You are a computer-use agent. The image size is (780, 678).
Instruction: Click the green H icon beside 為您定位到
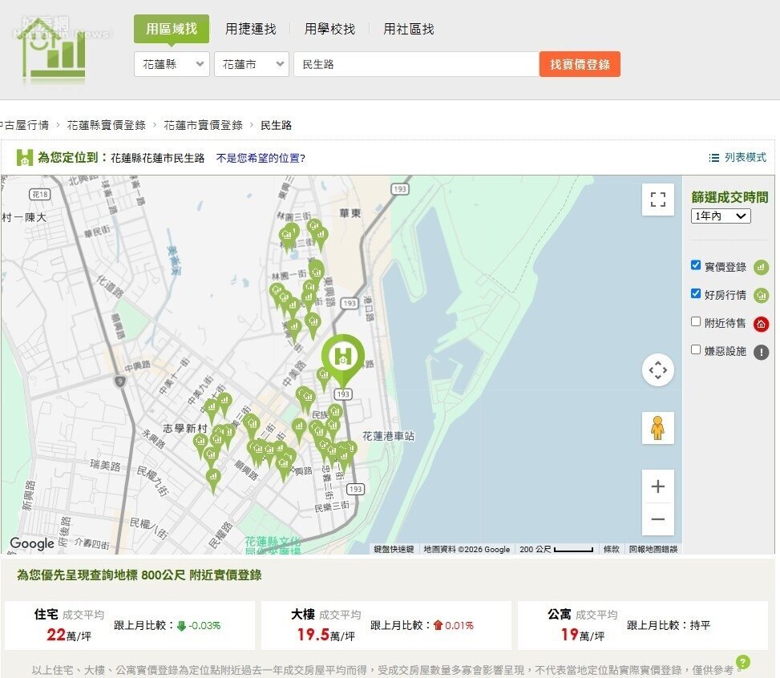pos(24,158)
